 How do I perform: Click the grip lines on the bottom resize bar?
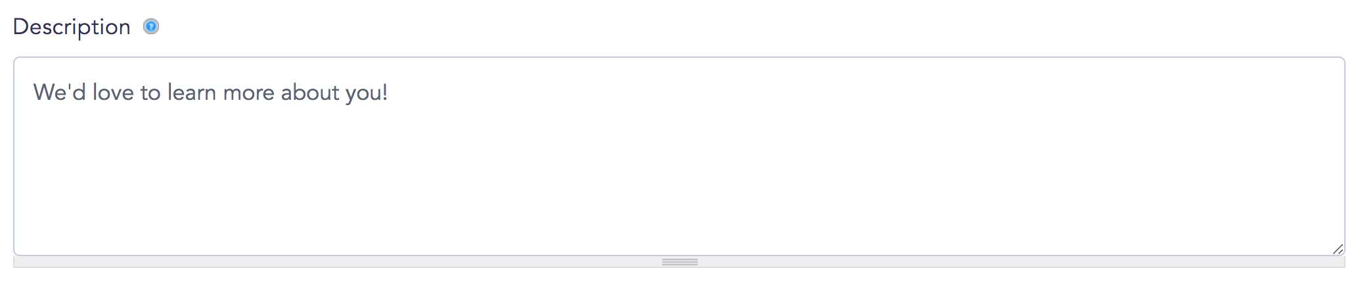pyautogui.click(x=680, y=262)
